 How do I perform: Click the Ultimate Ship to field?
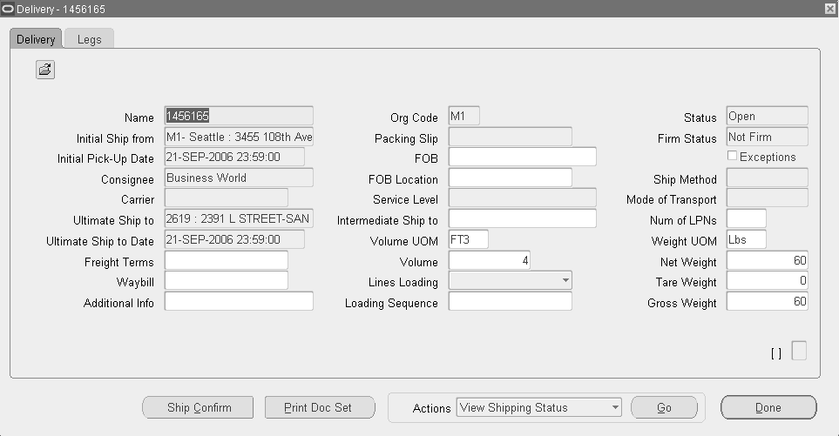click(x=239, y=218)
